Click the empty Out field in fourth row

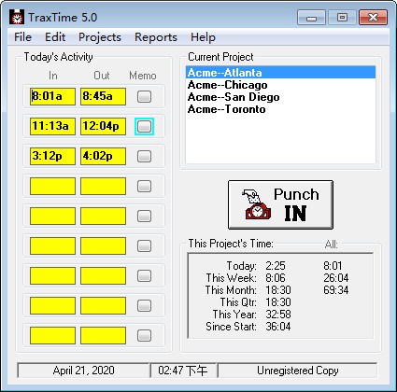(x=103, y=186)
